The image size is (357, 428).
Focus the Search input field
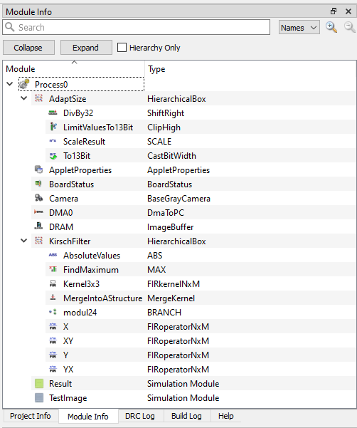tap(137, 27)
